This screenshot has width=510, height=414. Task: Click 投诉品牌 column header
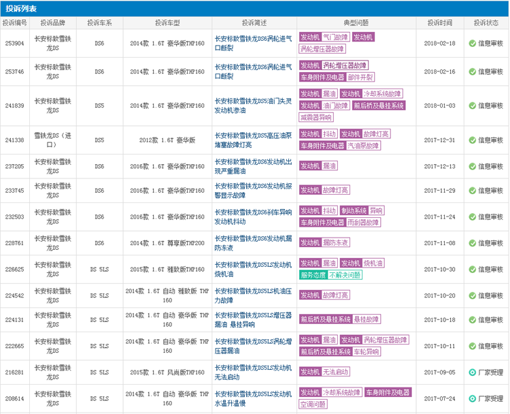pyautogui.click(x=52, y=22)
